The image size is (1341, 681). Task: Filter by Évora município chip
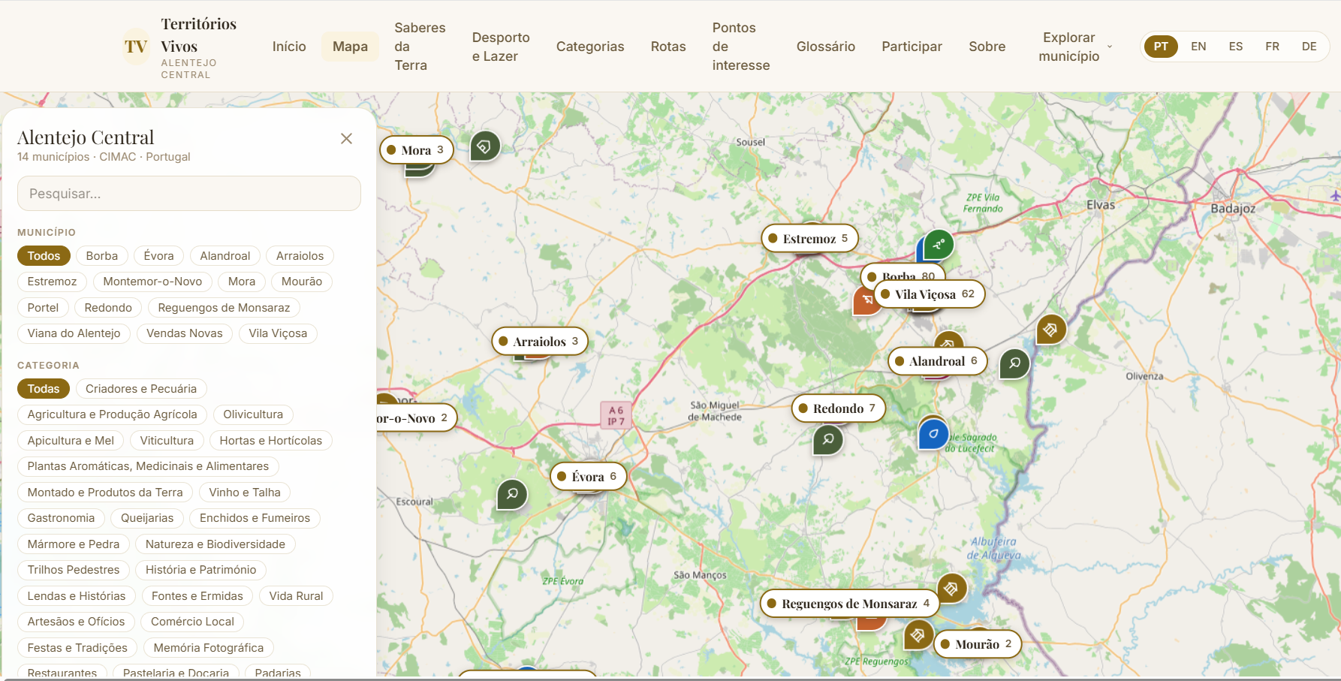[158, 256]
